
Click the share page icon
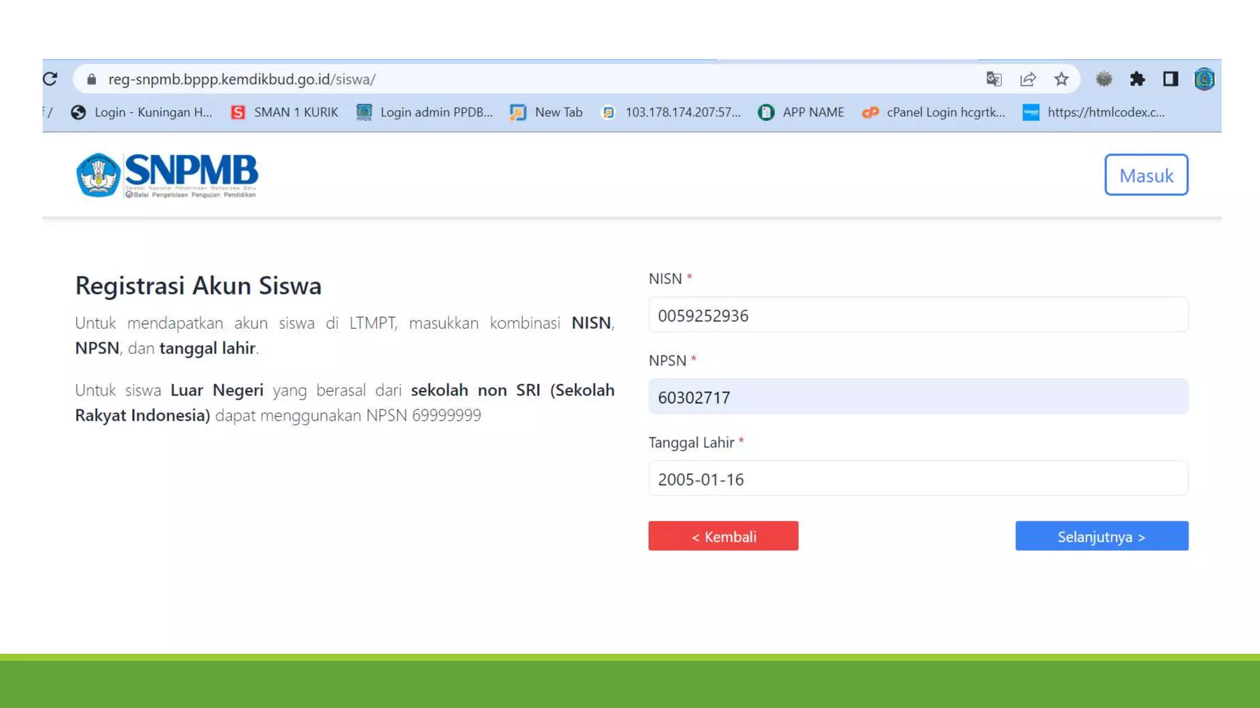1027,79
